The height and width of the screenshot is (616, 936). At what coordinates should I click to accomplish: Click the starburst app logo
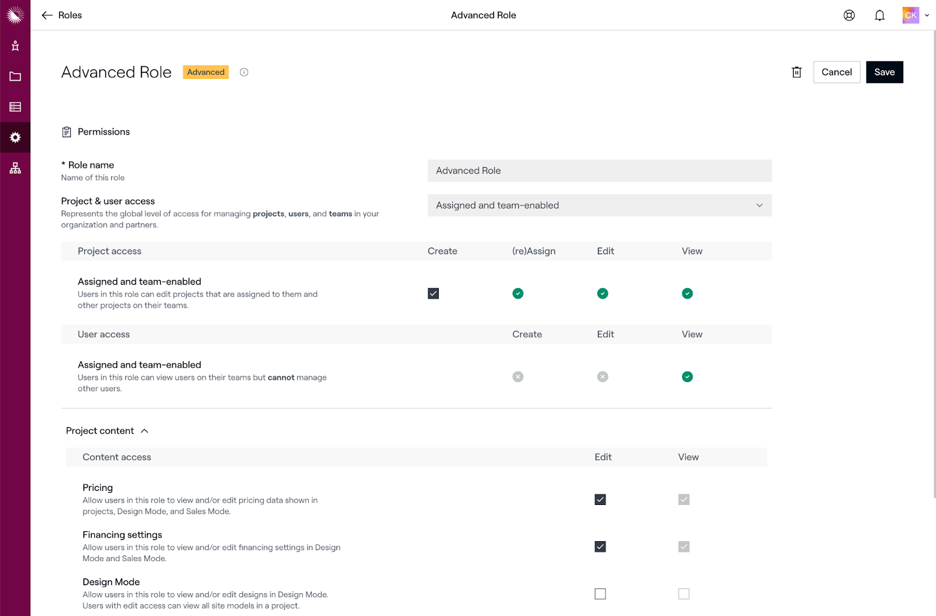tap(15, 15)
